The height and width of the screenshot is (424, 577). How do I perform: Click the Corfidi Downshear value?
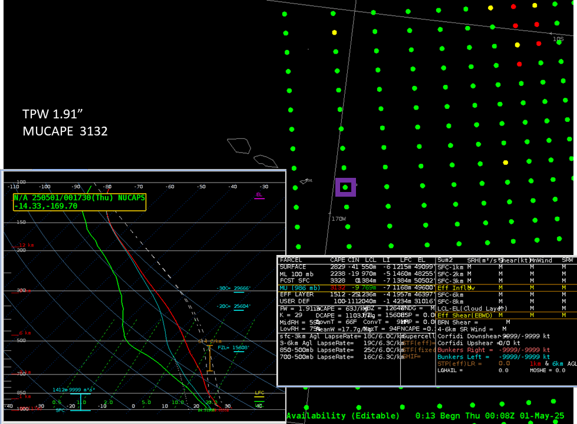526,336
